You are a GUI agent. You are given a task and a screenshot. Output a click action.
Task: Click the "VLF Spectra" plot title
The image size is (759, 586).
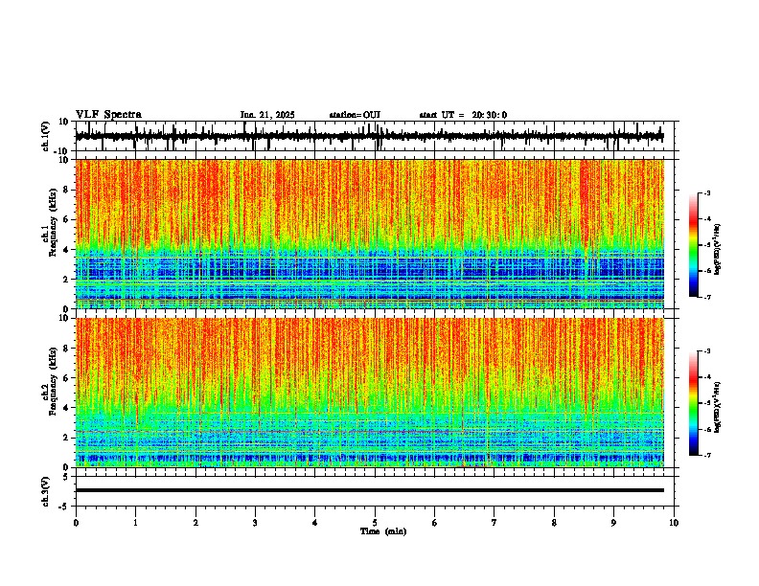108,115
